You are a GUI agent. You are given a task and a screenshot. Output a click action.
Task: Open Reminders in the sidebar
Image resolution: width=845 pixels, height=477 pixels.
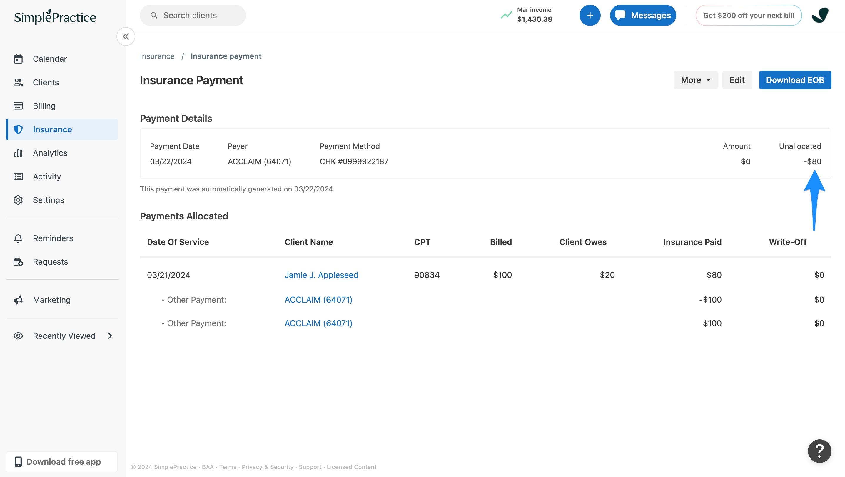coord(62,238)
